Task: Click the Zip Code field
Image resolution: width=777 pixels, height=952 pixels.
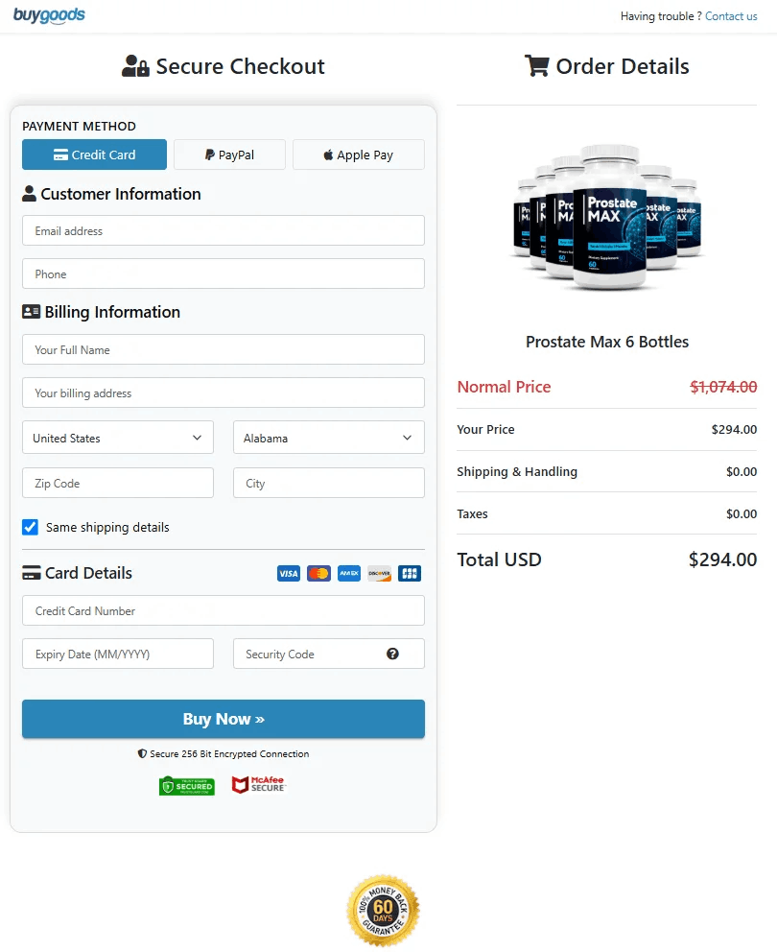Action: pyautogui.click(x=118, y=483)
